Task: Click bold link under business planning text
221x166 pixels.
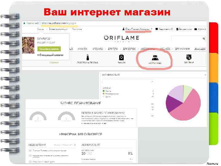Action: pyautogui.click(x=94, y=123)
